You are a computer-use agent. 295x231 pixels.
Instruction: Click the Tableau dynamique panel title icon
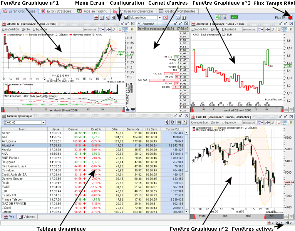click(x=3, y=116)
